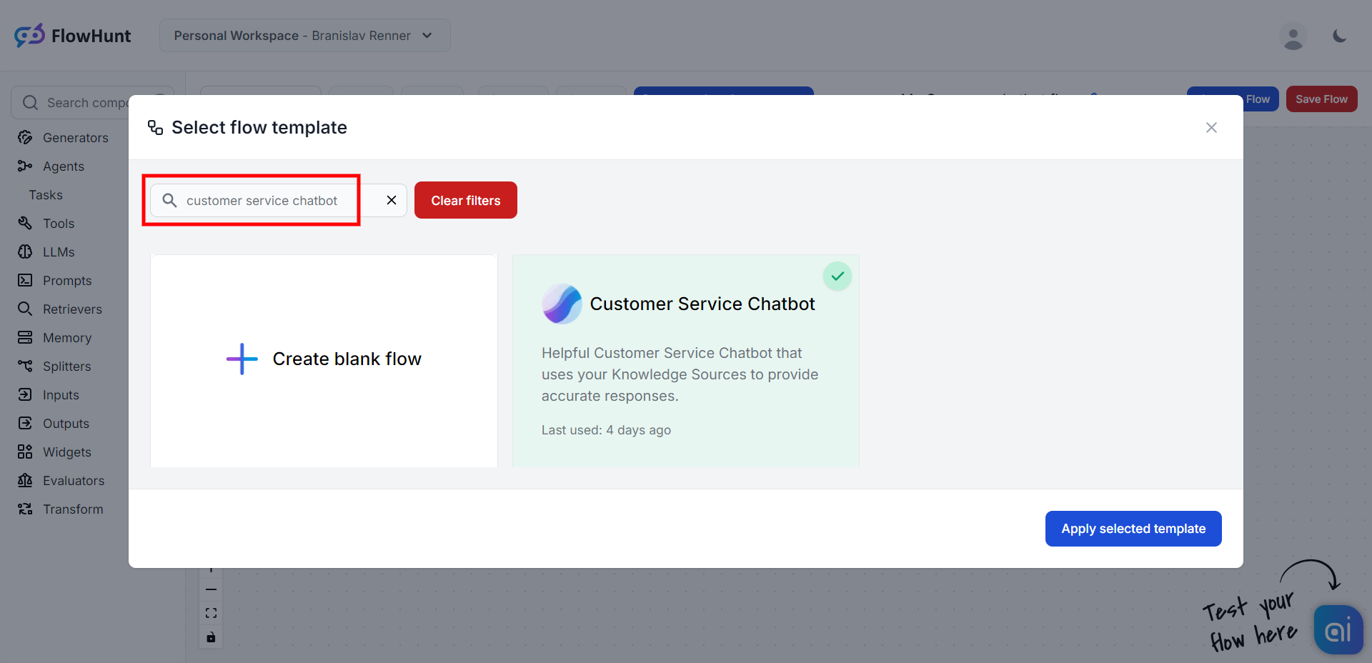Toggle dark mode with moon icon

[x=1339, y=36]
